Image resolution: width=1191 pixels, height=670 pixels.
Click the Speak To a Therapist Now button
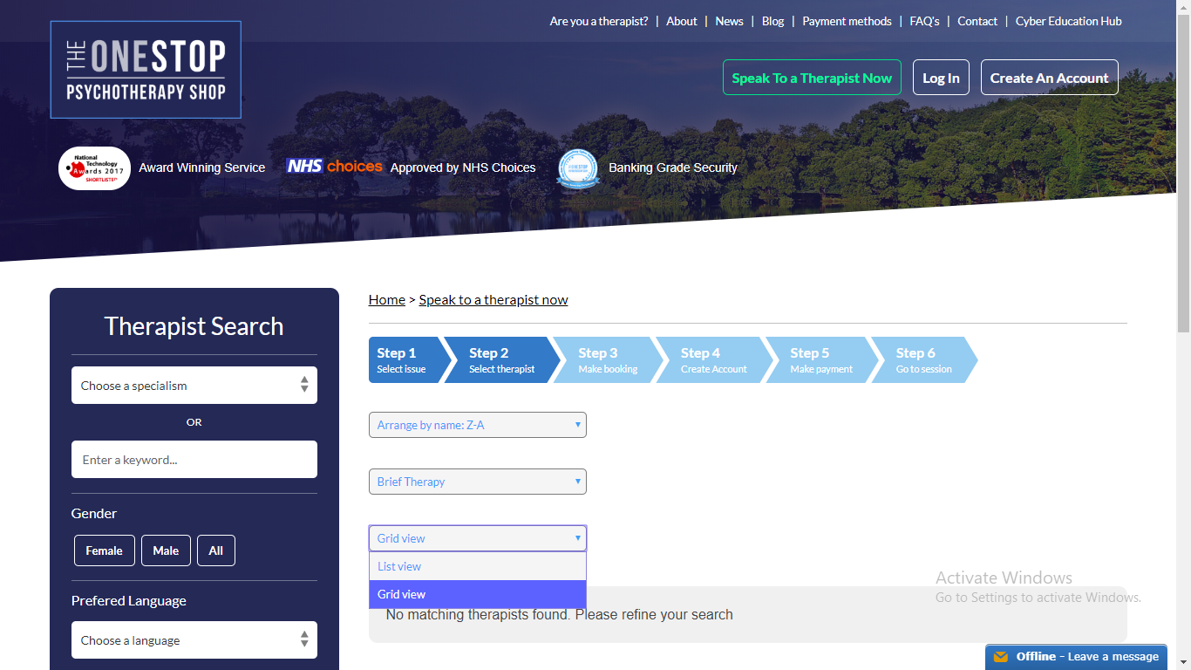click(811, 78)
